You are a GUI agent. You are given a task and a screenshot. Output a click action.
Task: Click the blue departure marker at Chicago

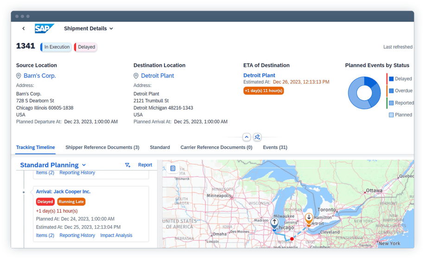pos(274,224)
